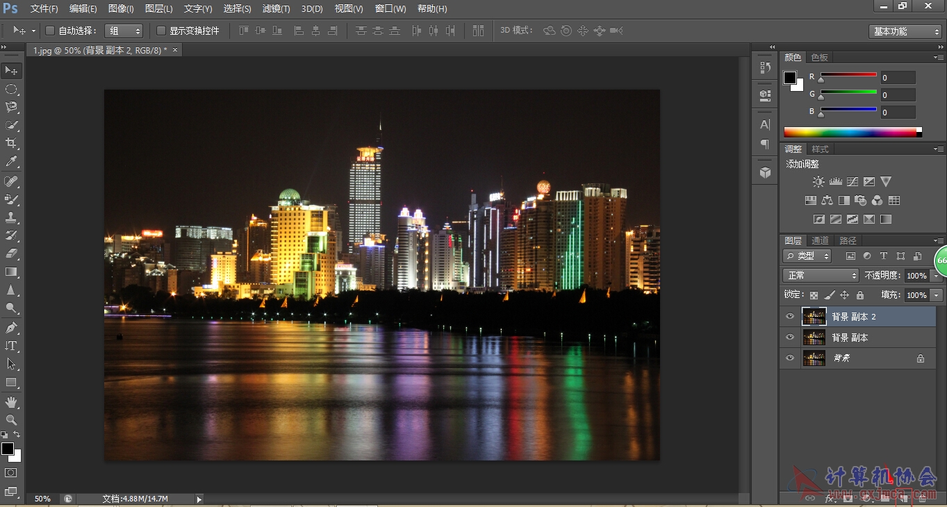Image resolution: width=947 pixels, height=507 pixels.
Task: Open the 滤镜(T) menu
Action: click(x=277, y=9)
